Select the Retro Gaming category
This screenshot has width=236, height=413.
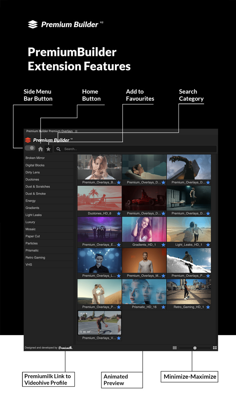[x=49, y=257]
